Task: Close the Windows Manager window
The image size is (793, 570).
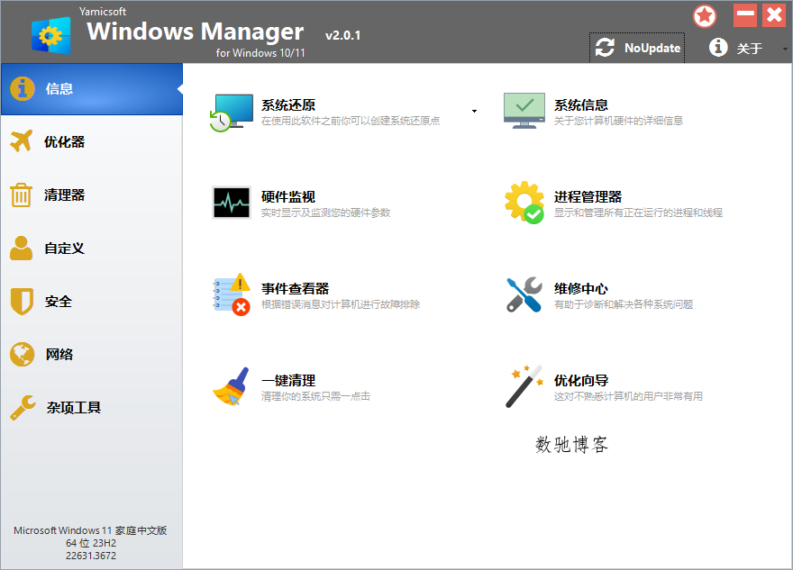Action: pyautogui.click(x=774, y=15)
